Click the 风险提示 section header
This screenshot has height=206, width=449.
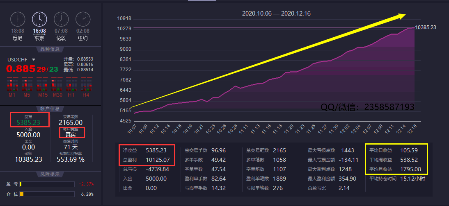click(50, 174)
